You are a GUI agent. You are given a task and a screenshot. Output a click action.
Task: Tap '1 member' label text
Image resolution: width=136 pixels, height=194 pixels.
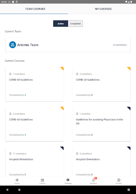(85, 114)
